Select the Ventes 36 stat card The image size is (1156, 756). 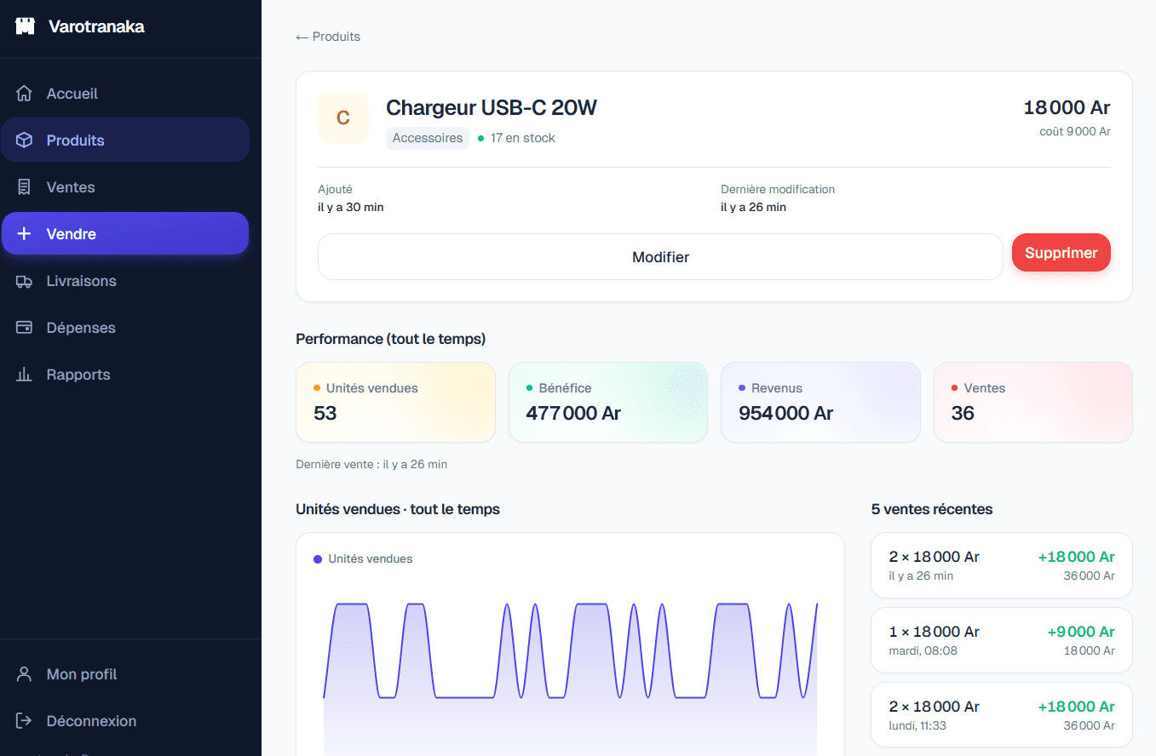click(1033, 403)
